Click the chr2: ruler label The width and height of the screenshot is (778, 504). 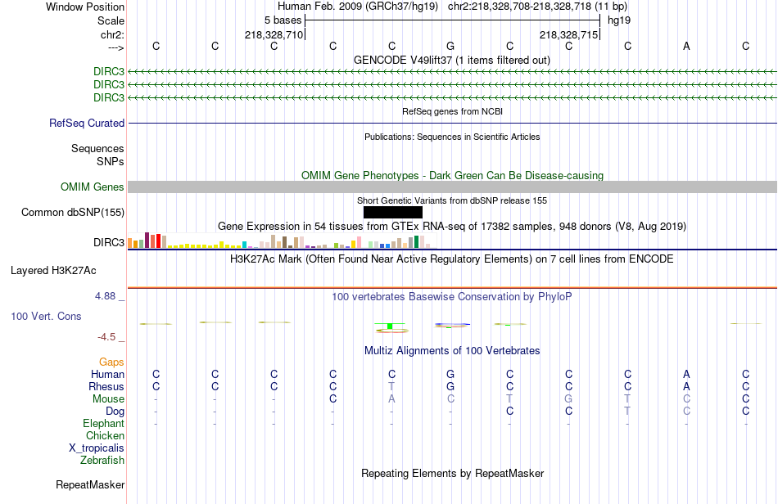click(112, 34)
